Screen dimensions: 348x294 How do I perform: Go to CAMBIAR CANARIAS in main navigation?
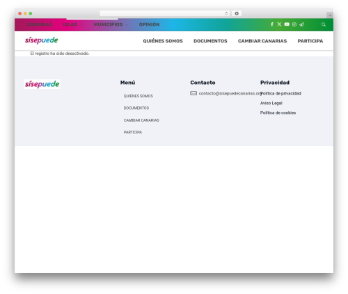point(262,41)
